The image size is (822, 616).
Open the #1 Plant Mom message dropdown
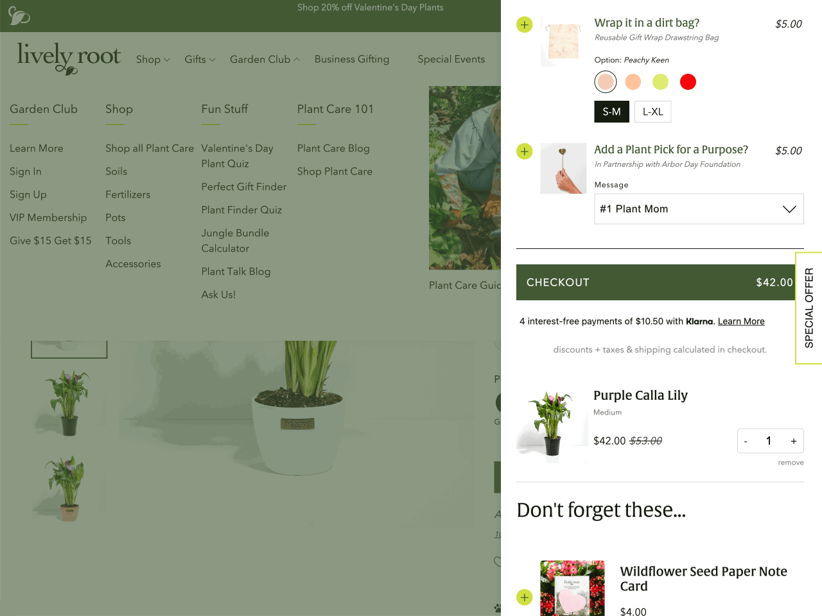click(x=699, y=209)
